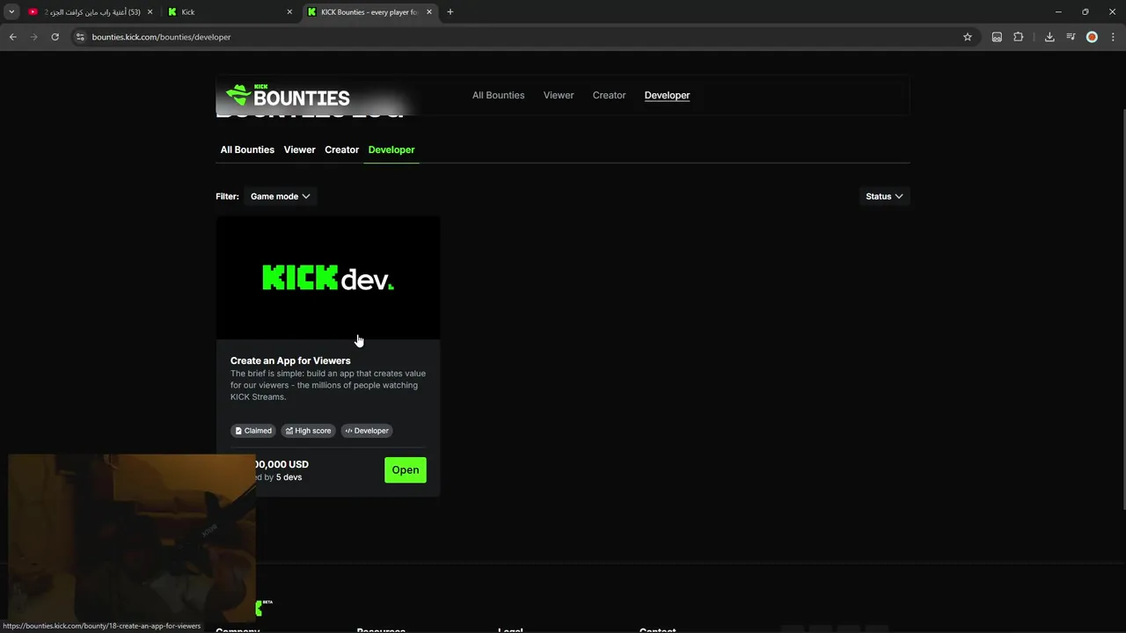Image resolution: width=1126 pixels, height=633 pixels.
Task: View site information icon in address bar
Action: 80,37
